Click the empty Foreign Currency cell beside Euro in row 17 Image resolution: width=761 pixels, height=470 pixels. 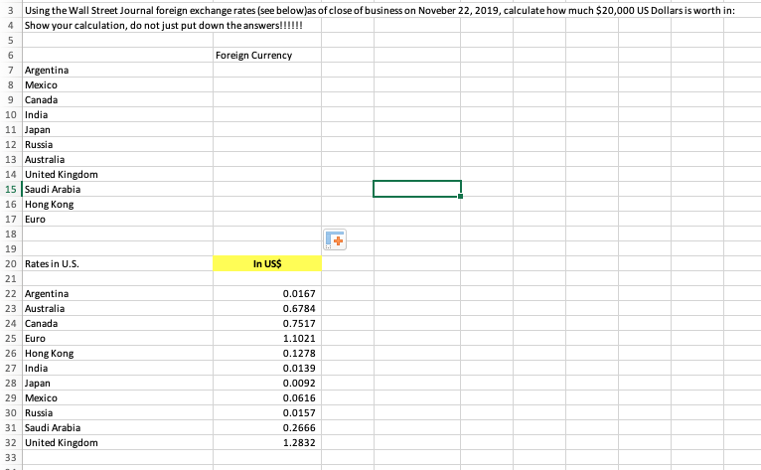coord(267,219)
